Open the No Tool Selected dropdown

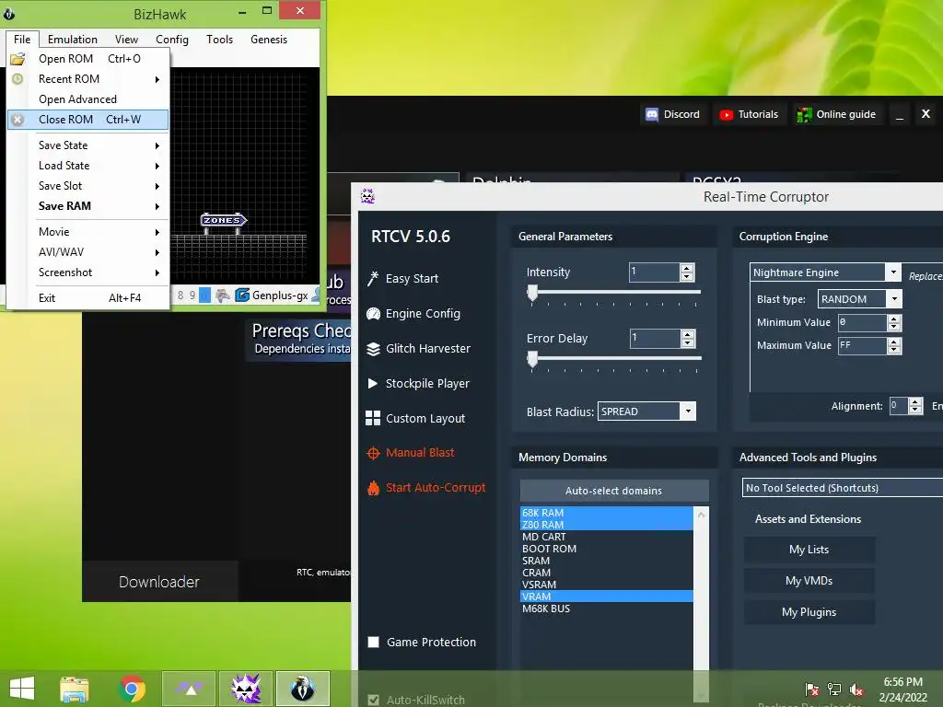pos(843,488)
